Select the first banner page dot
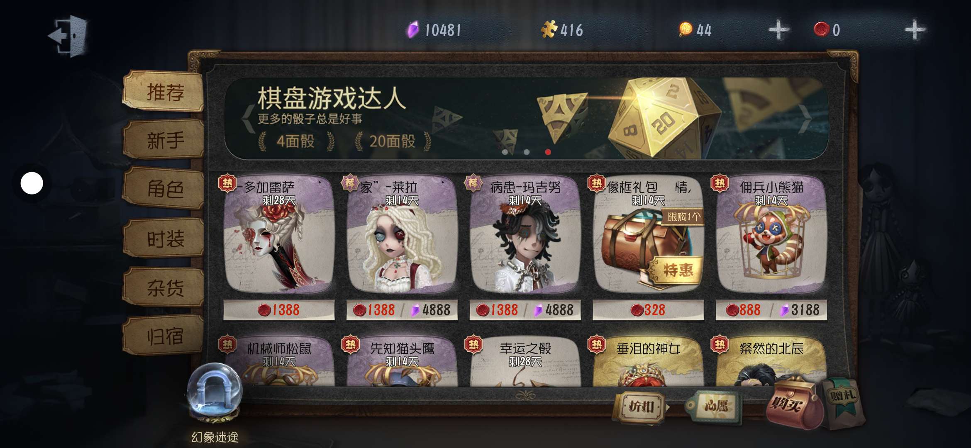This screenshot has width=971, height=448. point(505,152)
